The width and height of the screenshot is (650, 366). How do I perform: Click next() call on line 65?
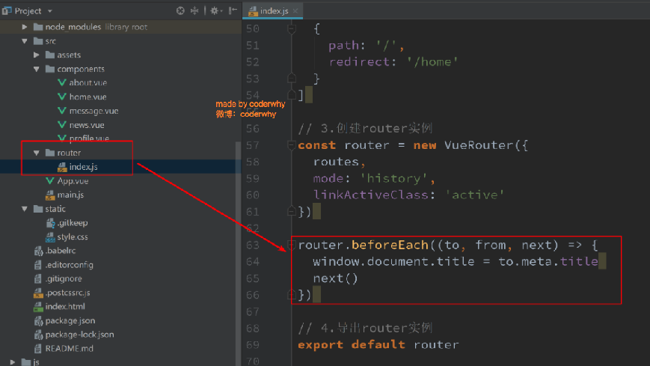(335, 278)
